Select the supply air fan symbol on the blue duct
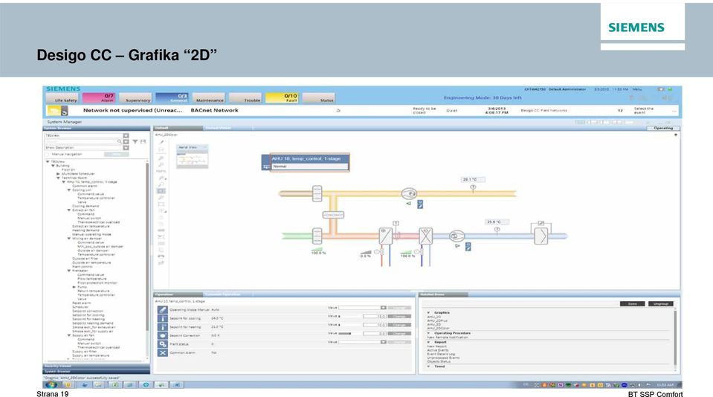Screen dimensions: 713x397 click(x=456, y=236)
